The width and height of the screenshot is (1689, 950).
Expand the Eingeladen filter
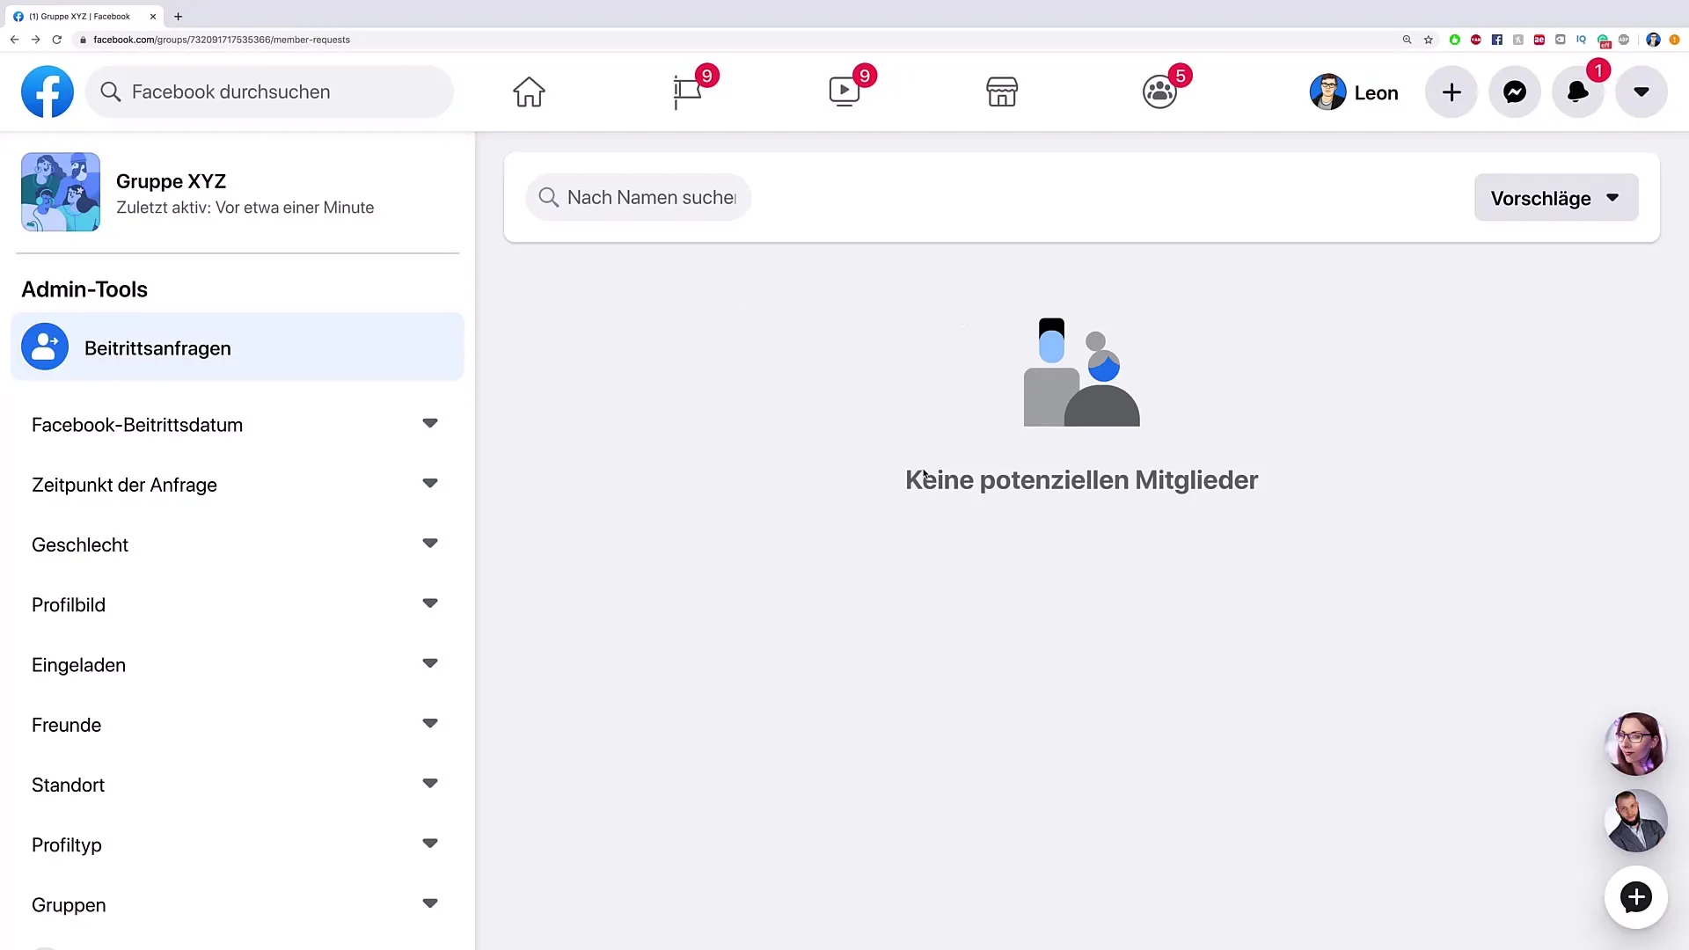(236, 665)
